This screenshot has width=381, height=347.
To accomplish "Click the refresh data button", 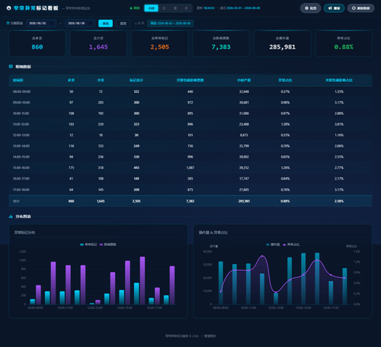I will tap(360, 8).
